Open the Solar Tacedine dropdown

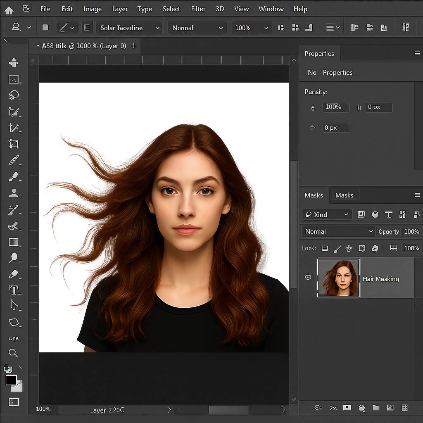click(129, 28)
